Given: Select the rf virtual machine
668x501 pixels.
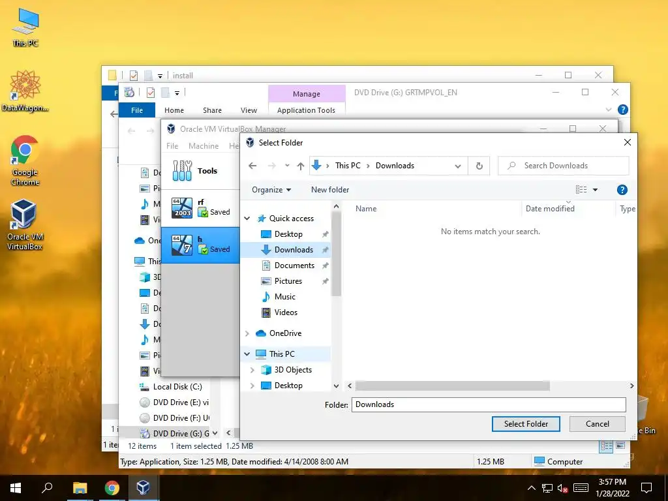Looking at the screenshot, I should [x=200, y=208].
